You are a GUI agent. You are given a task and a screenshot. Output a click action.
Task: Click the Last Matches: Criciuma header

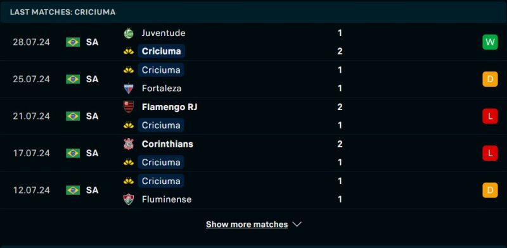pos(63,12)
